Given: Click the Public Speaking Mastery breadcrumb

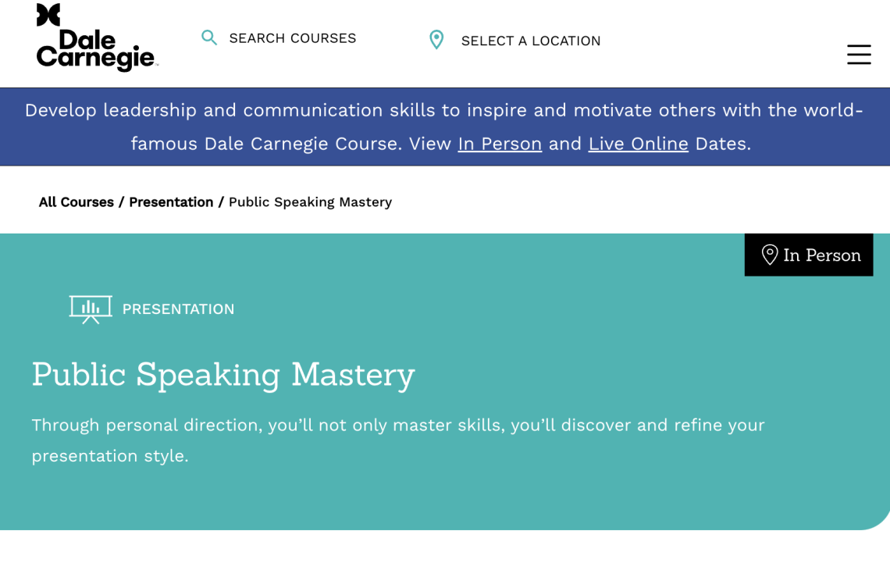Looking at the screenshot, I should 310,201.
